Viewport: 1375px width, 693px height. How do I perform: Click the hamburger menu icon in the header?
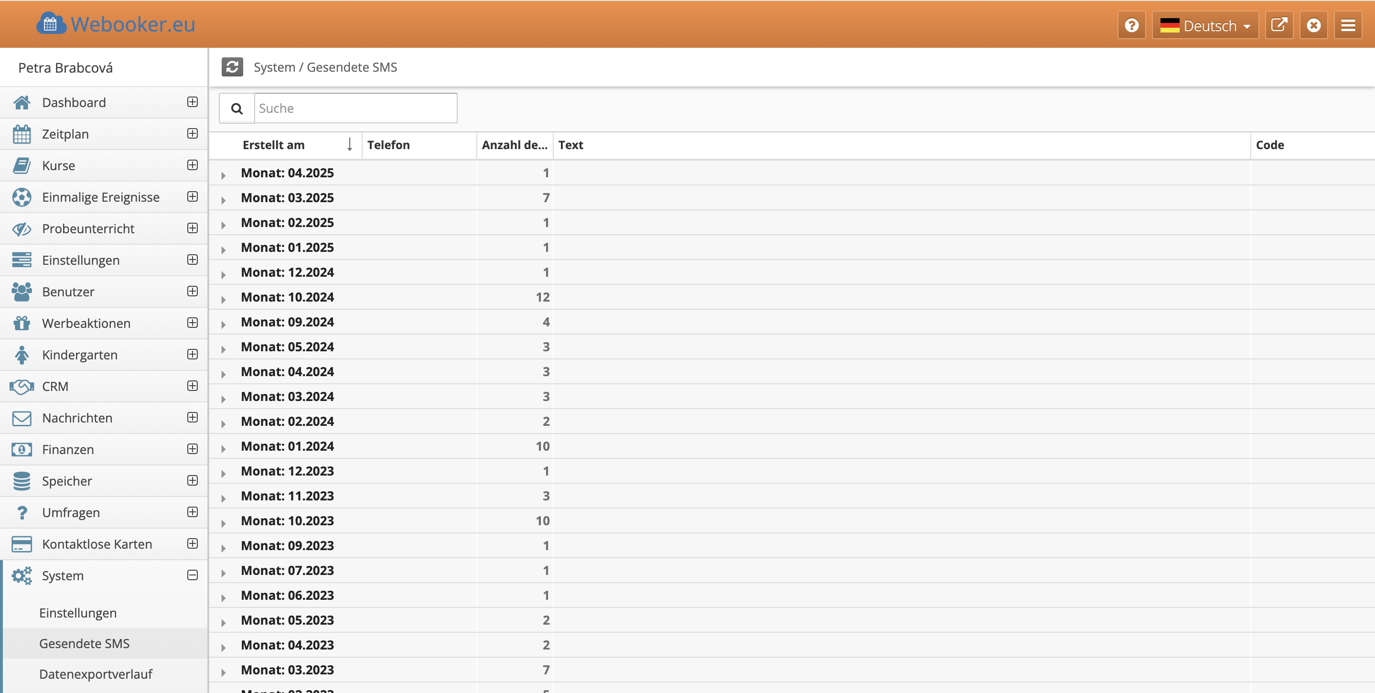click(1348, 25)
